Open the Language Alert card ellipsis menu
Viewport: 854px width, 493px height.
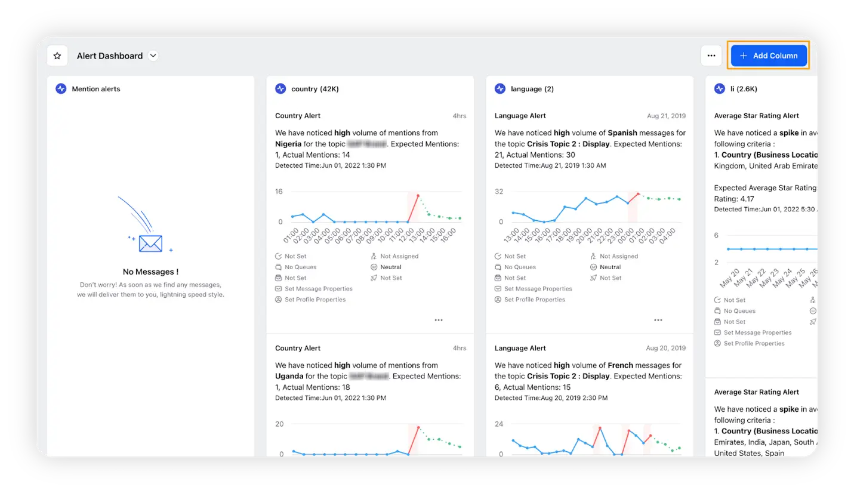coord(658,320)
